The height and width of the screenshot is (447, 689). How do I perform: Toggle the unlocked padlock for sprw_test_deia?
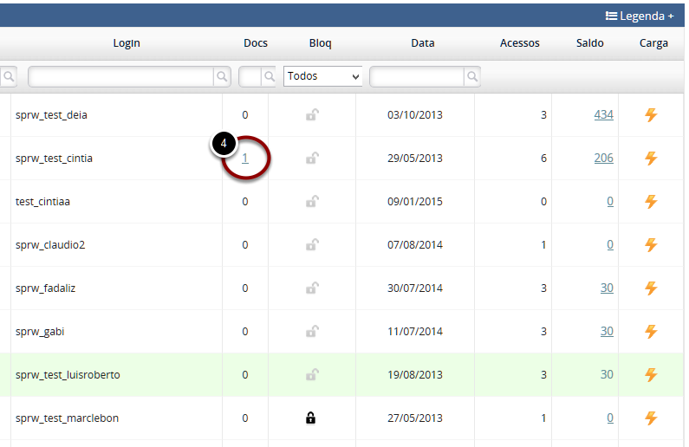[311, 115]
